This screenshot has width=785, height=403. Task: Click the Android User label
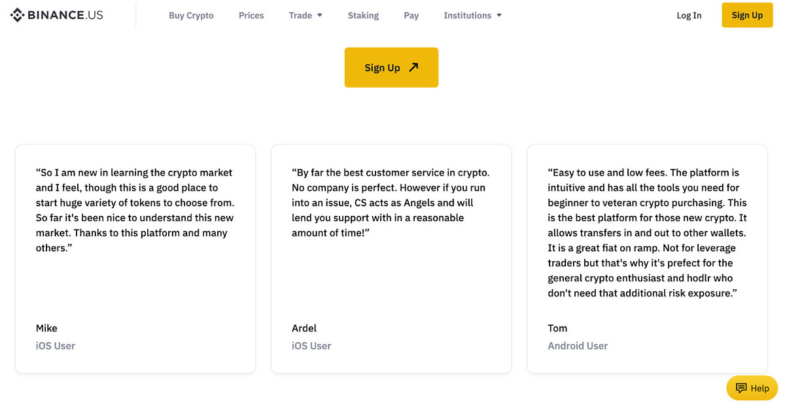(578, 345)
